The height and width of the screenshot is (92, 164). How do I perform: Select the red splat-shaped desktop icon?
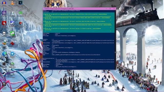(12, 43)
